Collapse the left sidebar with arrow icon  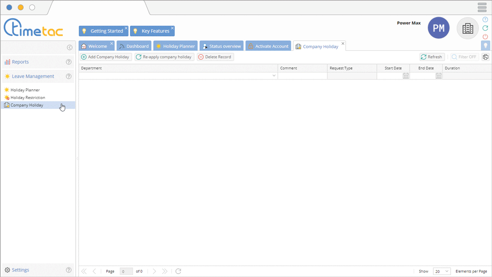point(70,47)
